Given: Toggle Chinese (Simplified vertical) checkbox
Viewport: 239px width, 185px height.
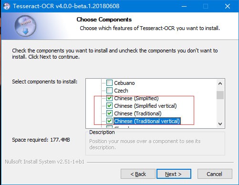Looking at the screenshot, I should tap(109, 106).
